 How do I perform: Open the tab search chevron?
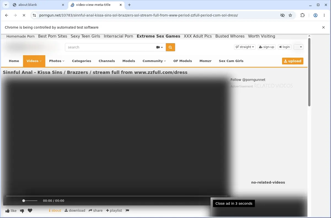6,5
